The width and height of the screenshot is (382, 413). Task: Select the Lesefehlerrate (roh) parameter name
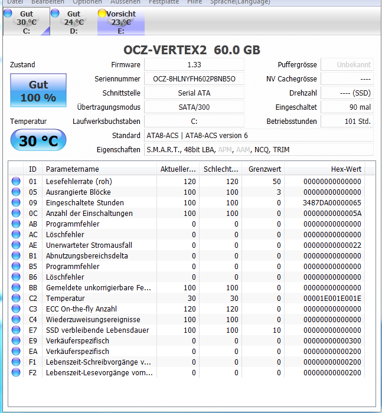coord(79,182)
